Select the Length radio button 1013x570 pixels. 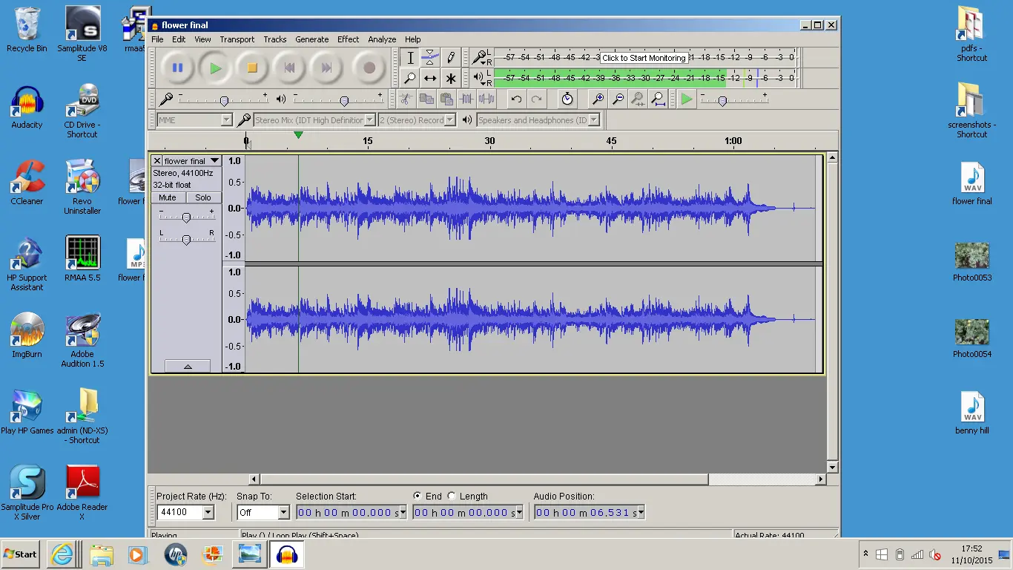point(452,497)
